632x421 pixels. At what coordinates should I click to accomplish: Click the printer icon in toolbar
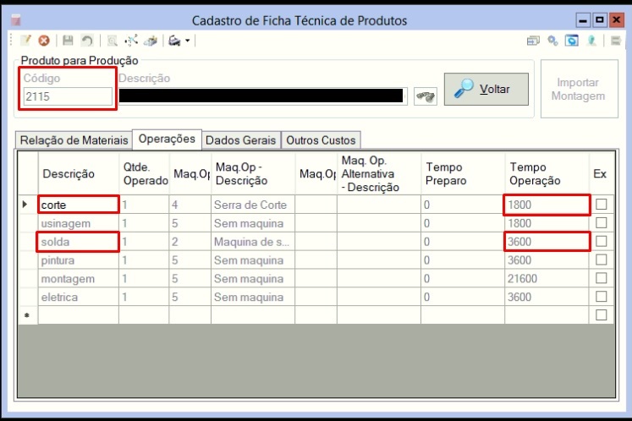[174, 41]
